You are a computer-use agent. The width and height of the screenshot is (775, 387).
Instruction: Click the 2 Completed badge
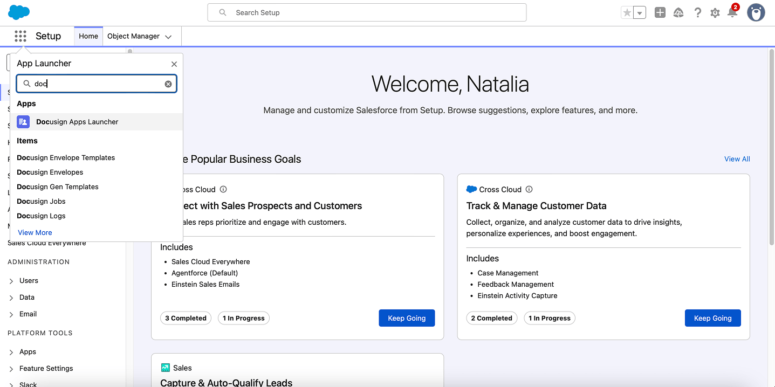coord(492,318)
